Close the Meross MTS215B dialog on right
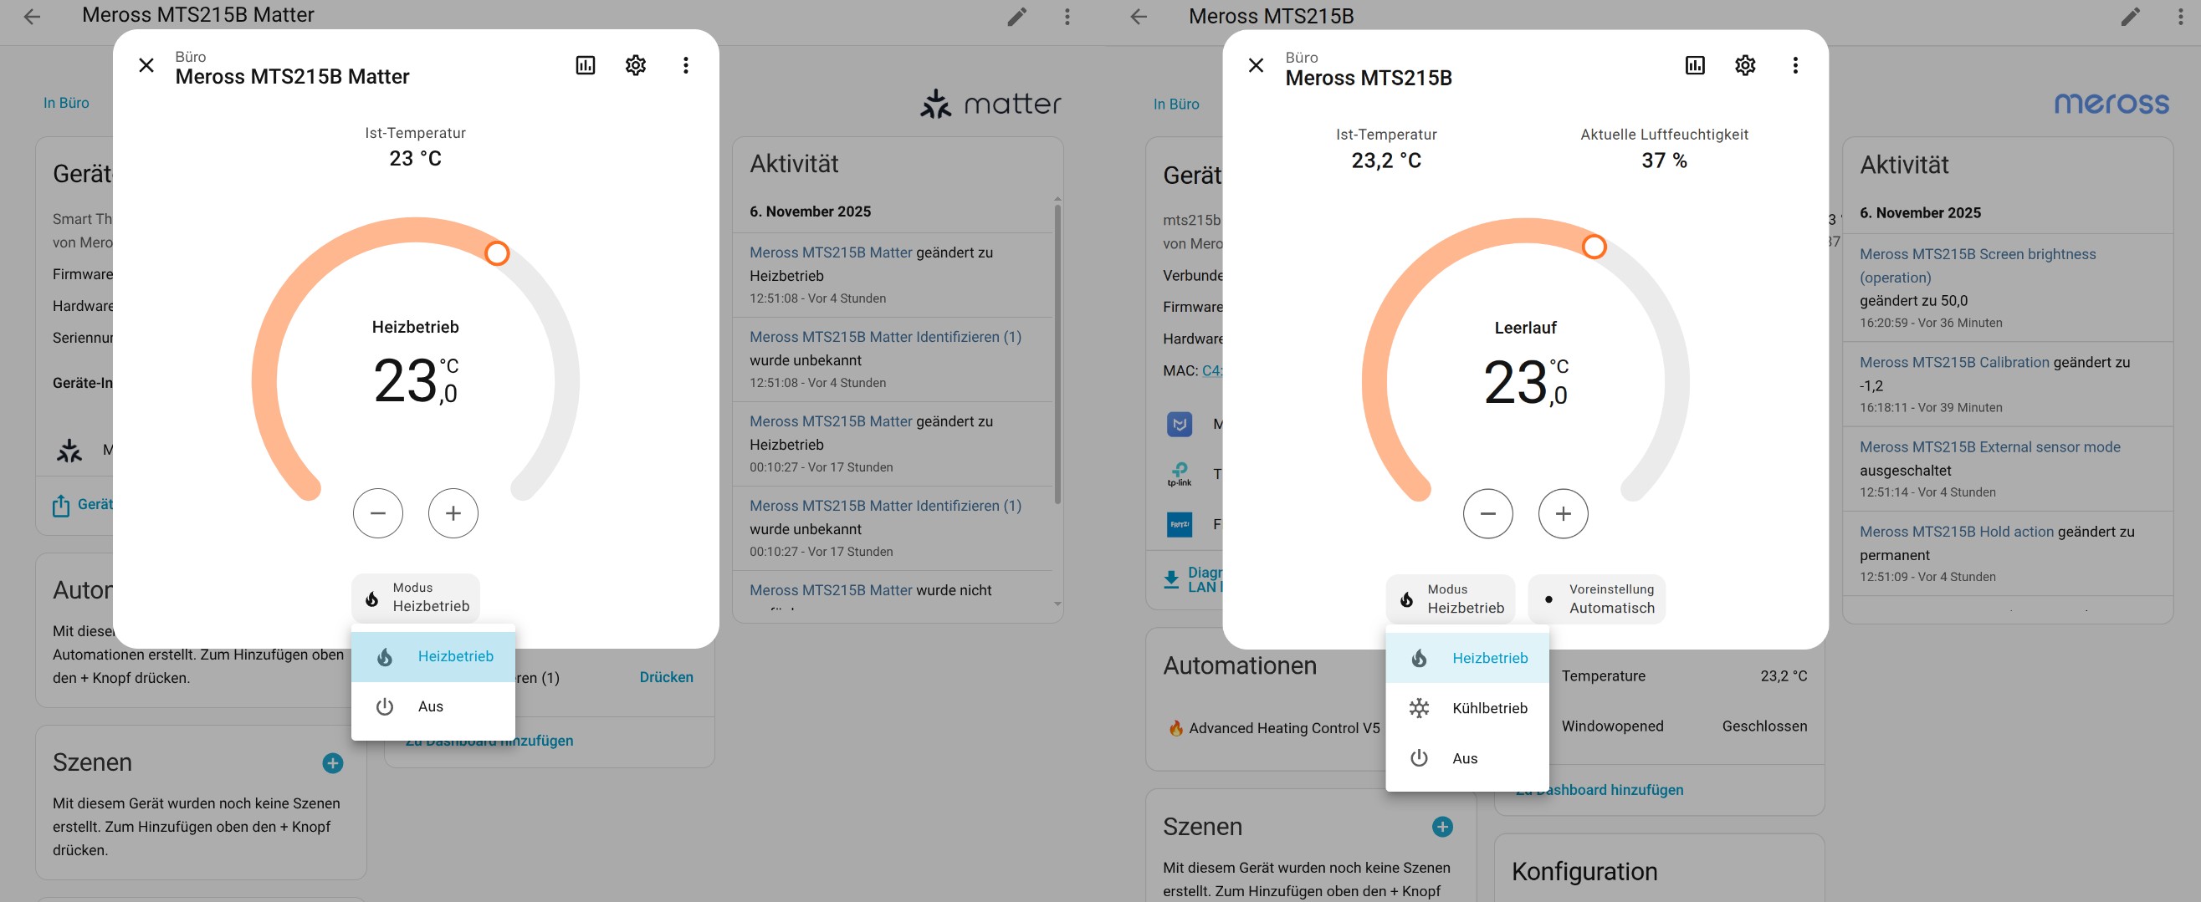The image size is (2201, 902). (1256, 66)
